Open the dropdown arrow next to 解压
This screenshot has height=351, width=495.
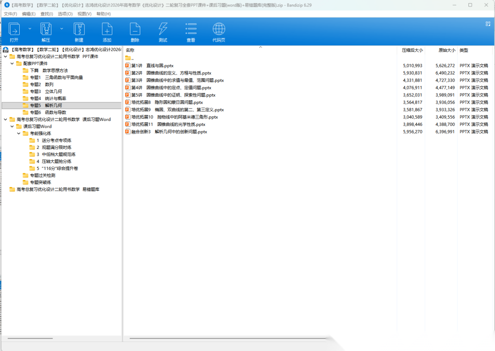62,28
